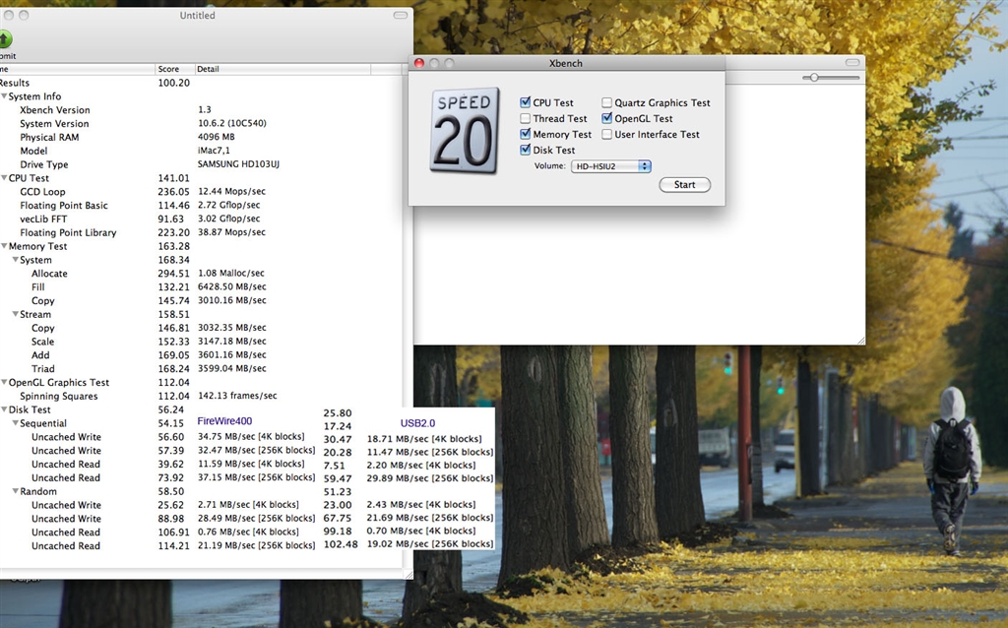Image resolution: width=1008 pixels, height=628 pixels.
Task: Enable Quartz Graphics Test checkbox
Action: [607, 102]
